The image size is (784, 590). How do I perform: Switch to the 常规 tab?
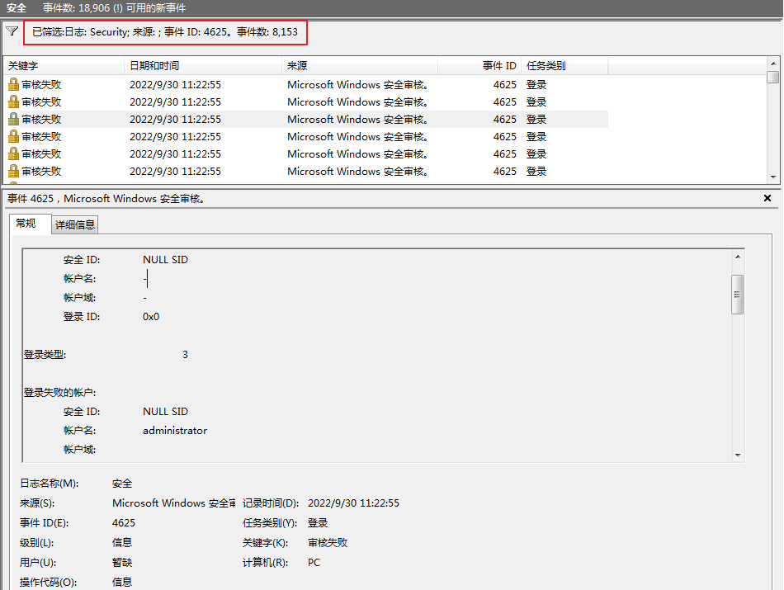(26, 224)
